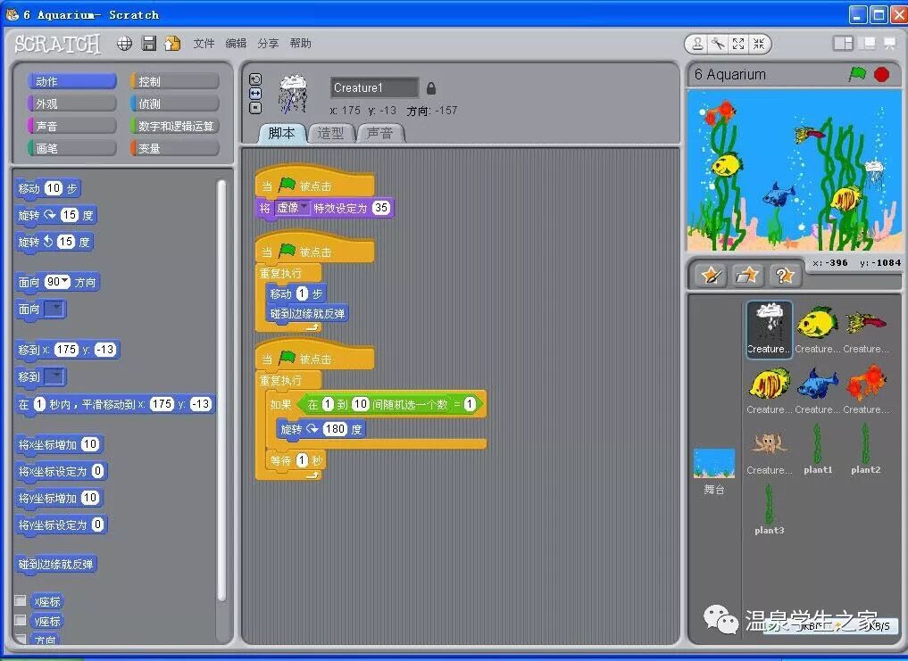Screen dimensions: 908x661
Task: Select the 控制 block category
Action: 174,81
